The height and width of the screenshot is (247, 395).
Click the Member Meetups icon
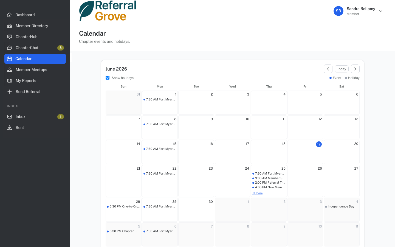point(10,70)
